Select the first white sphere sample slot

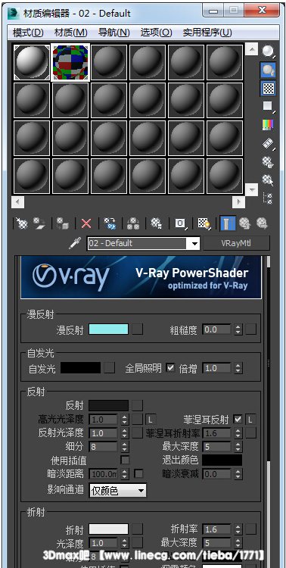[x=32, y=62]
